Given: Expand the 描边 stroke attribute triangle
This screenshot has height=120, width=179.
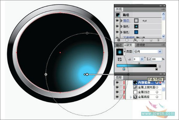Looking at the screenshot, I should click(121, 20).
